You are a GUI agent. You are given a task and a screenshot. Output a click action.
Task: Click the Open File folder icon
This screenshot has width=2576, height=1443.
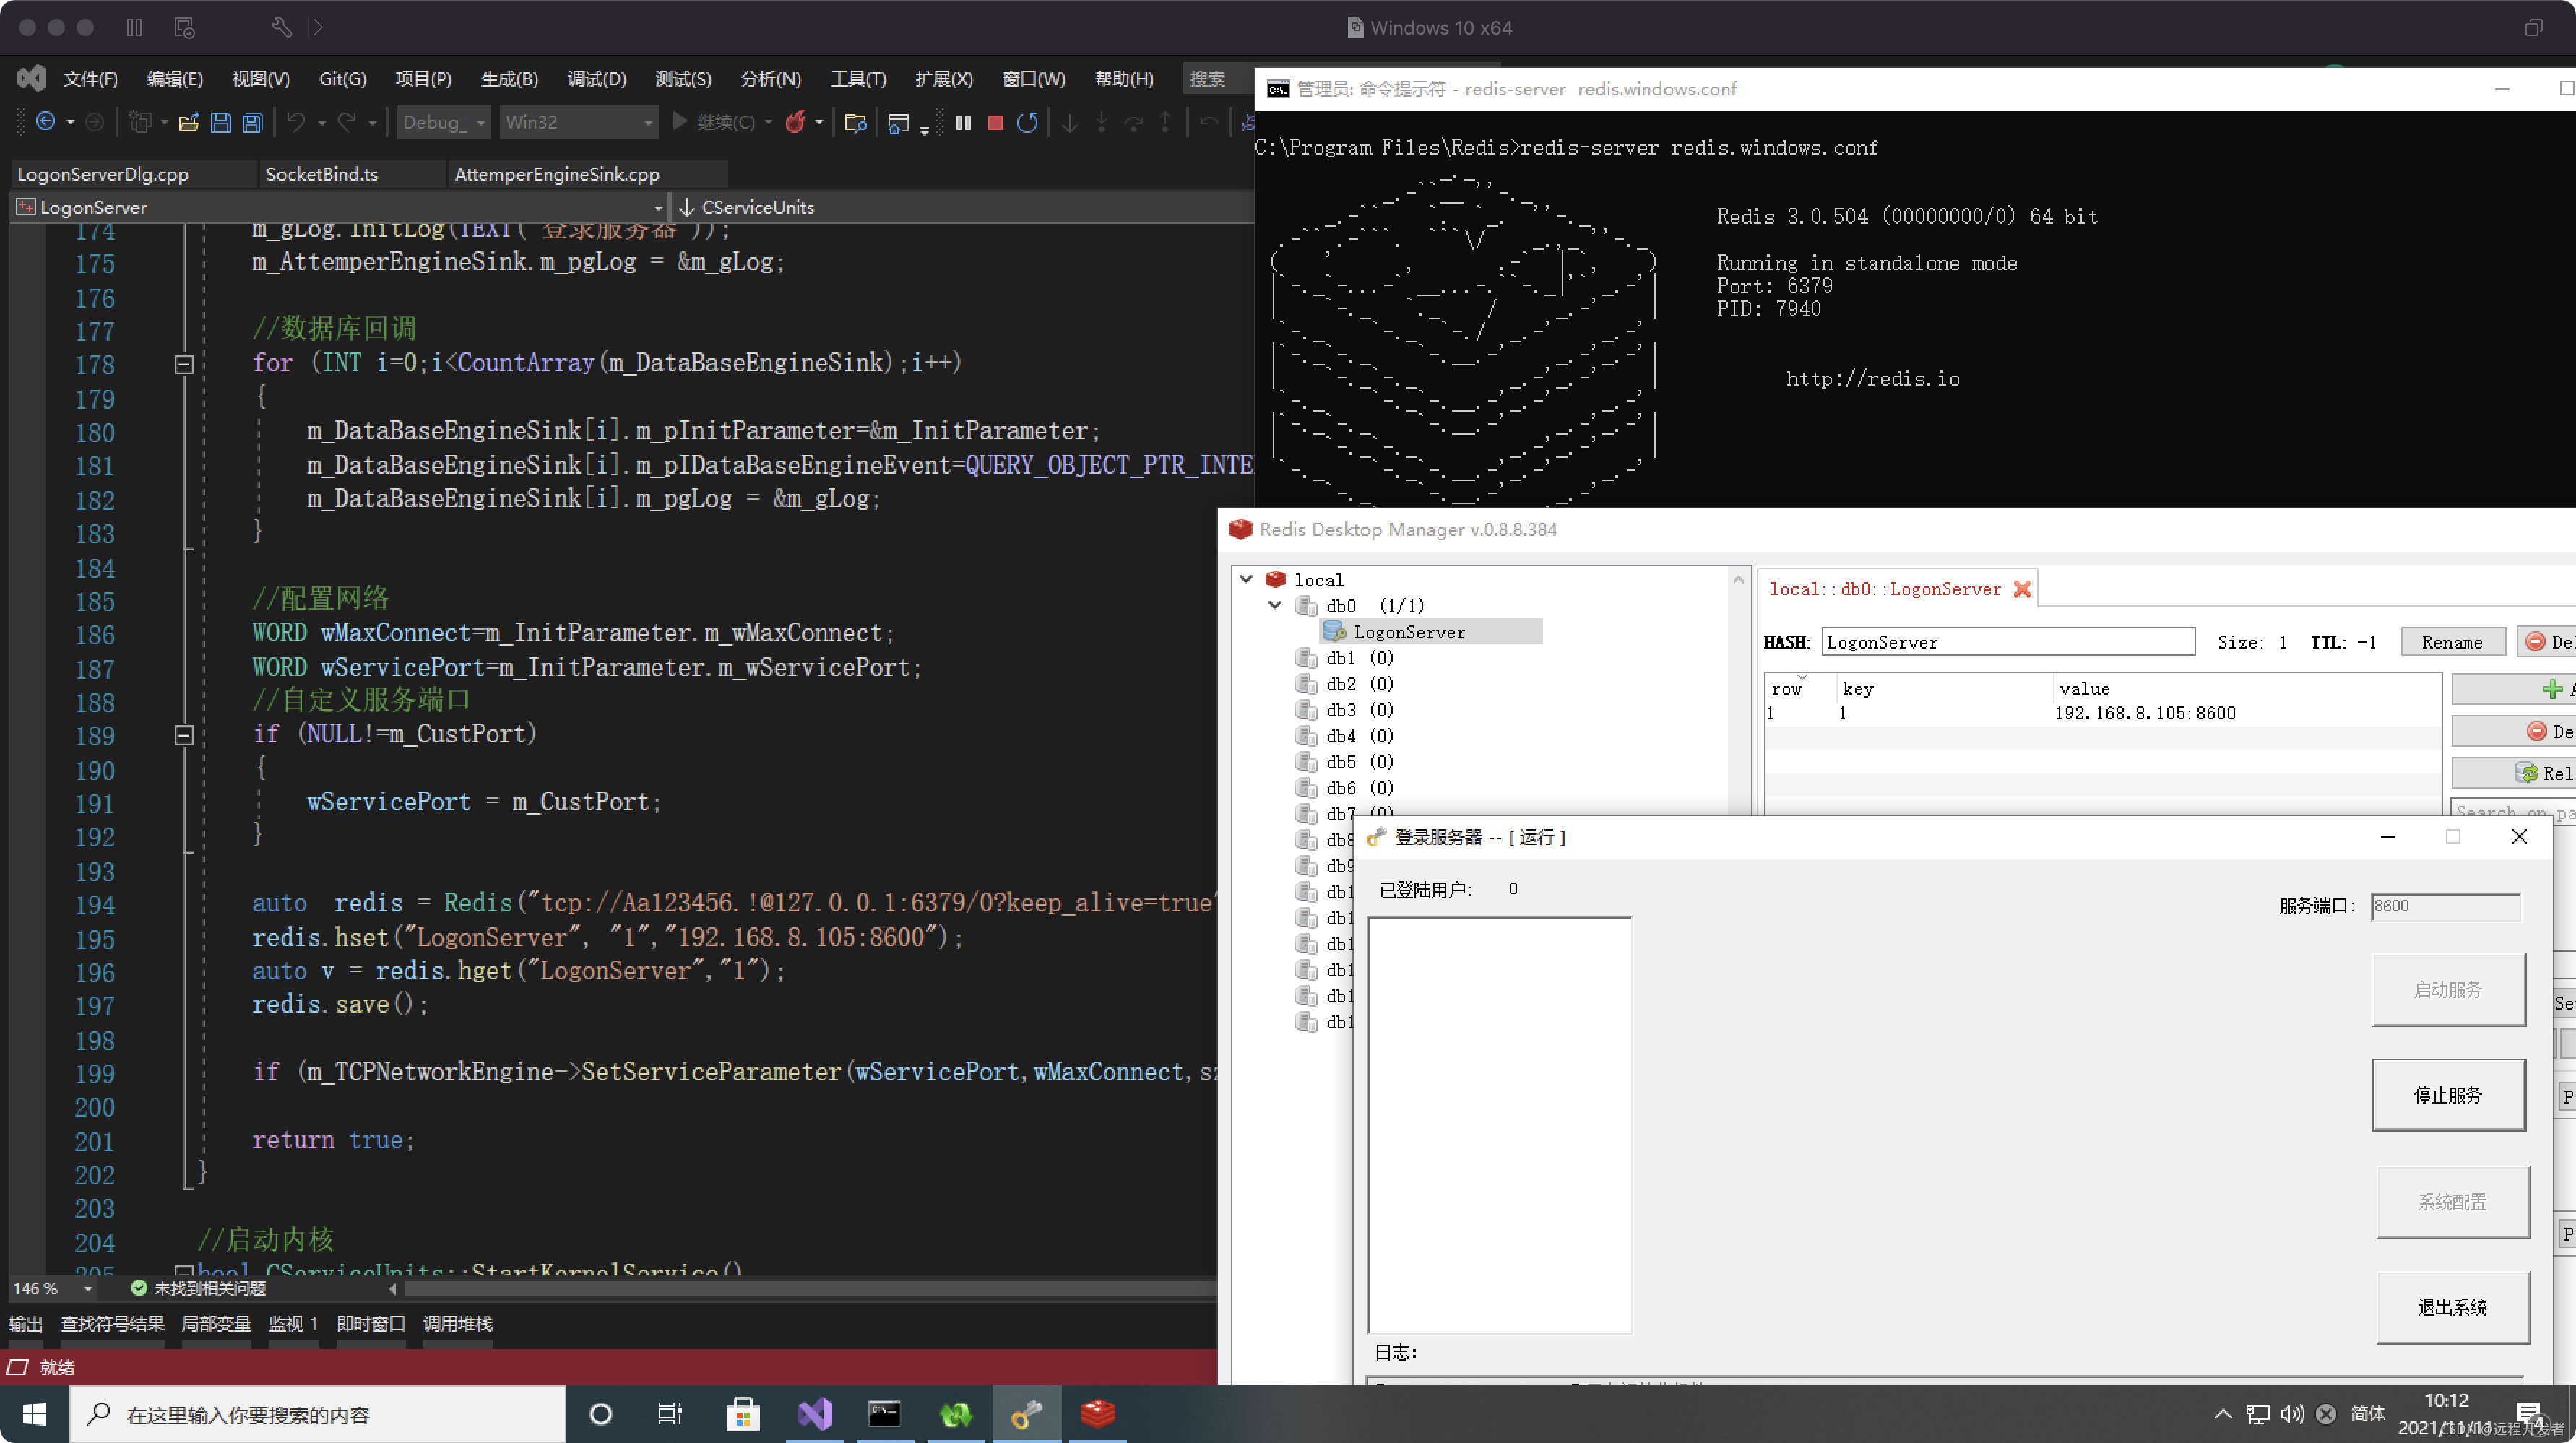pos(188,122)
